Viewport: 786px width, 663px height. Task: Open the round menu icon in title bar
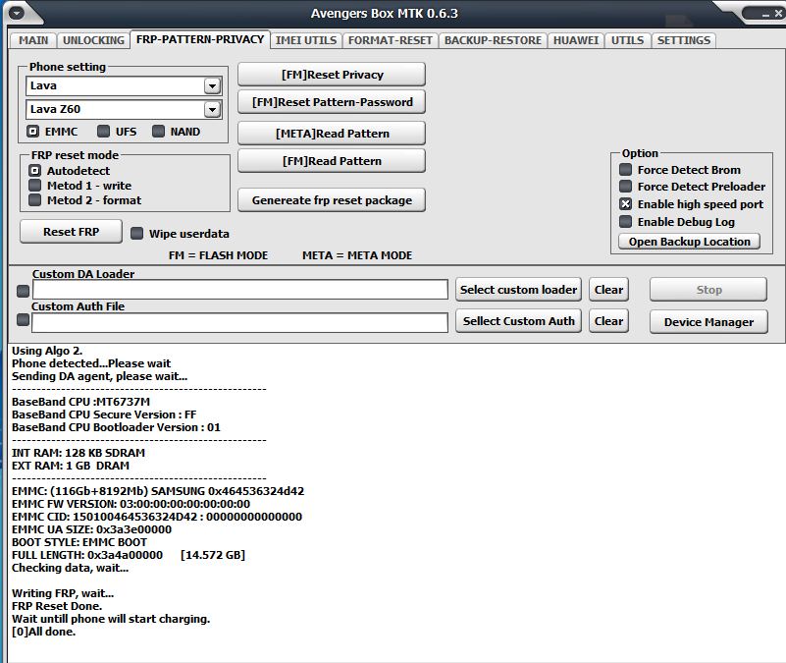coord(16,13)
